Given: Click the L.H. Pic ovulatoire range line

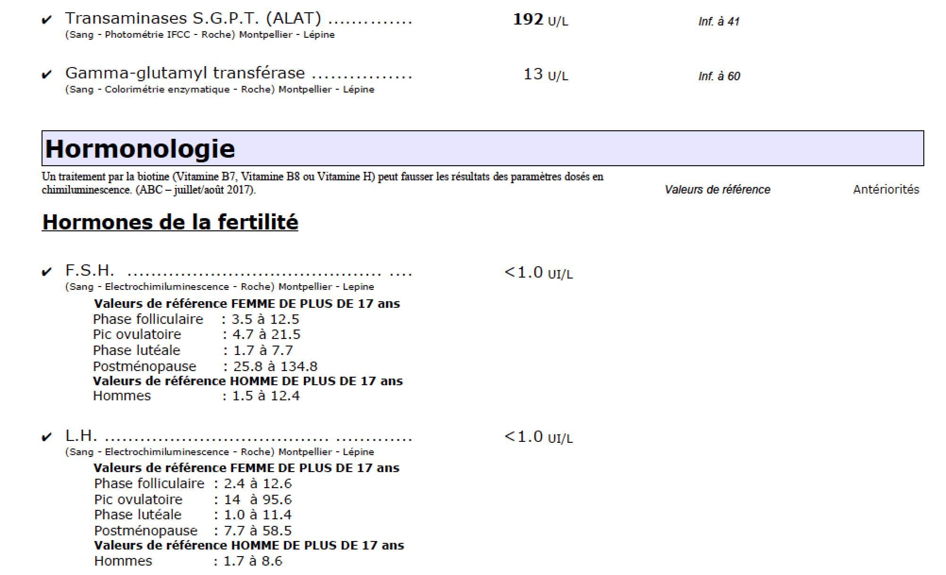Looking at the screenshot, I should (x=193, y=499).
